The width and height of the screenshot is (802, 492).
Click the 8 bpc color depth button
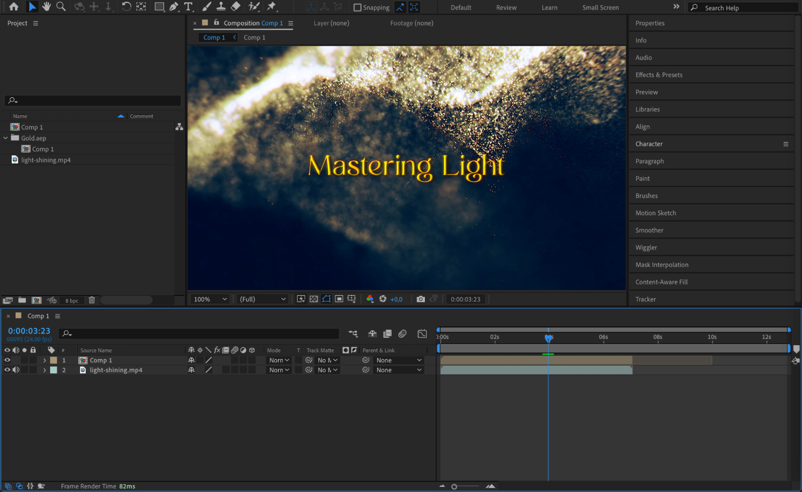click(x=72, y=300)
